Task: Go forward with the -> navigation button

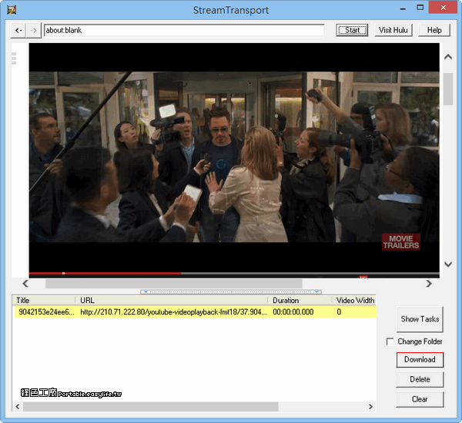Action: [x=34, y=30]
